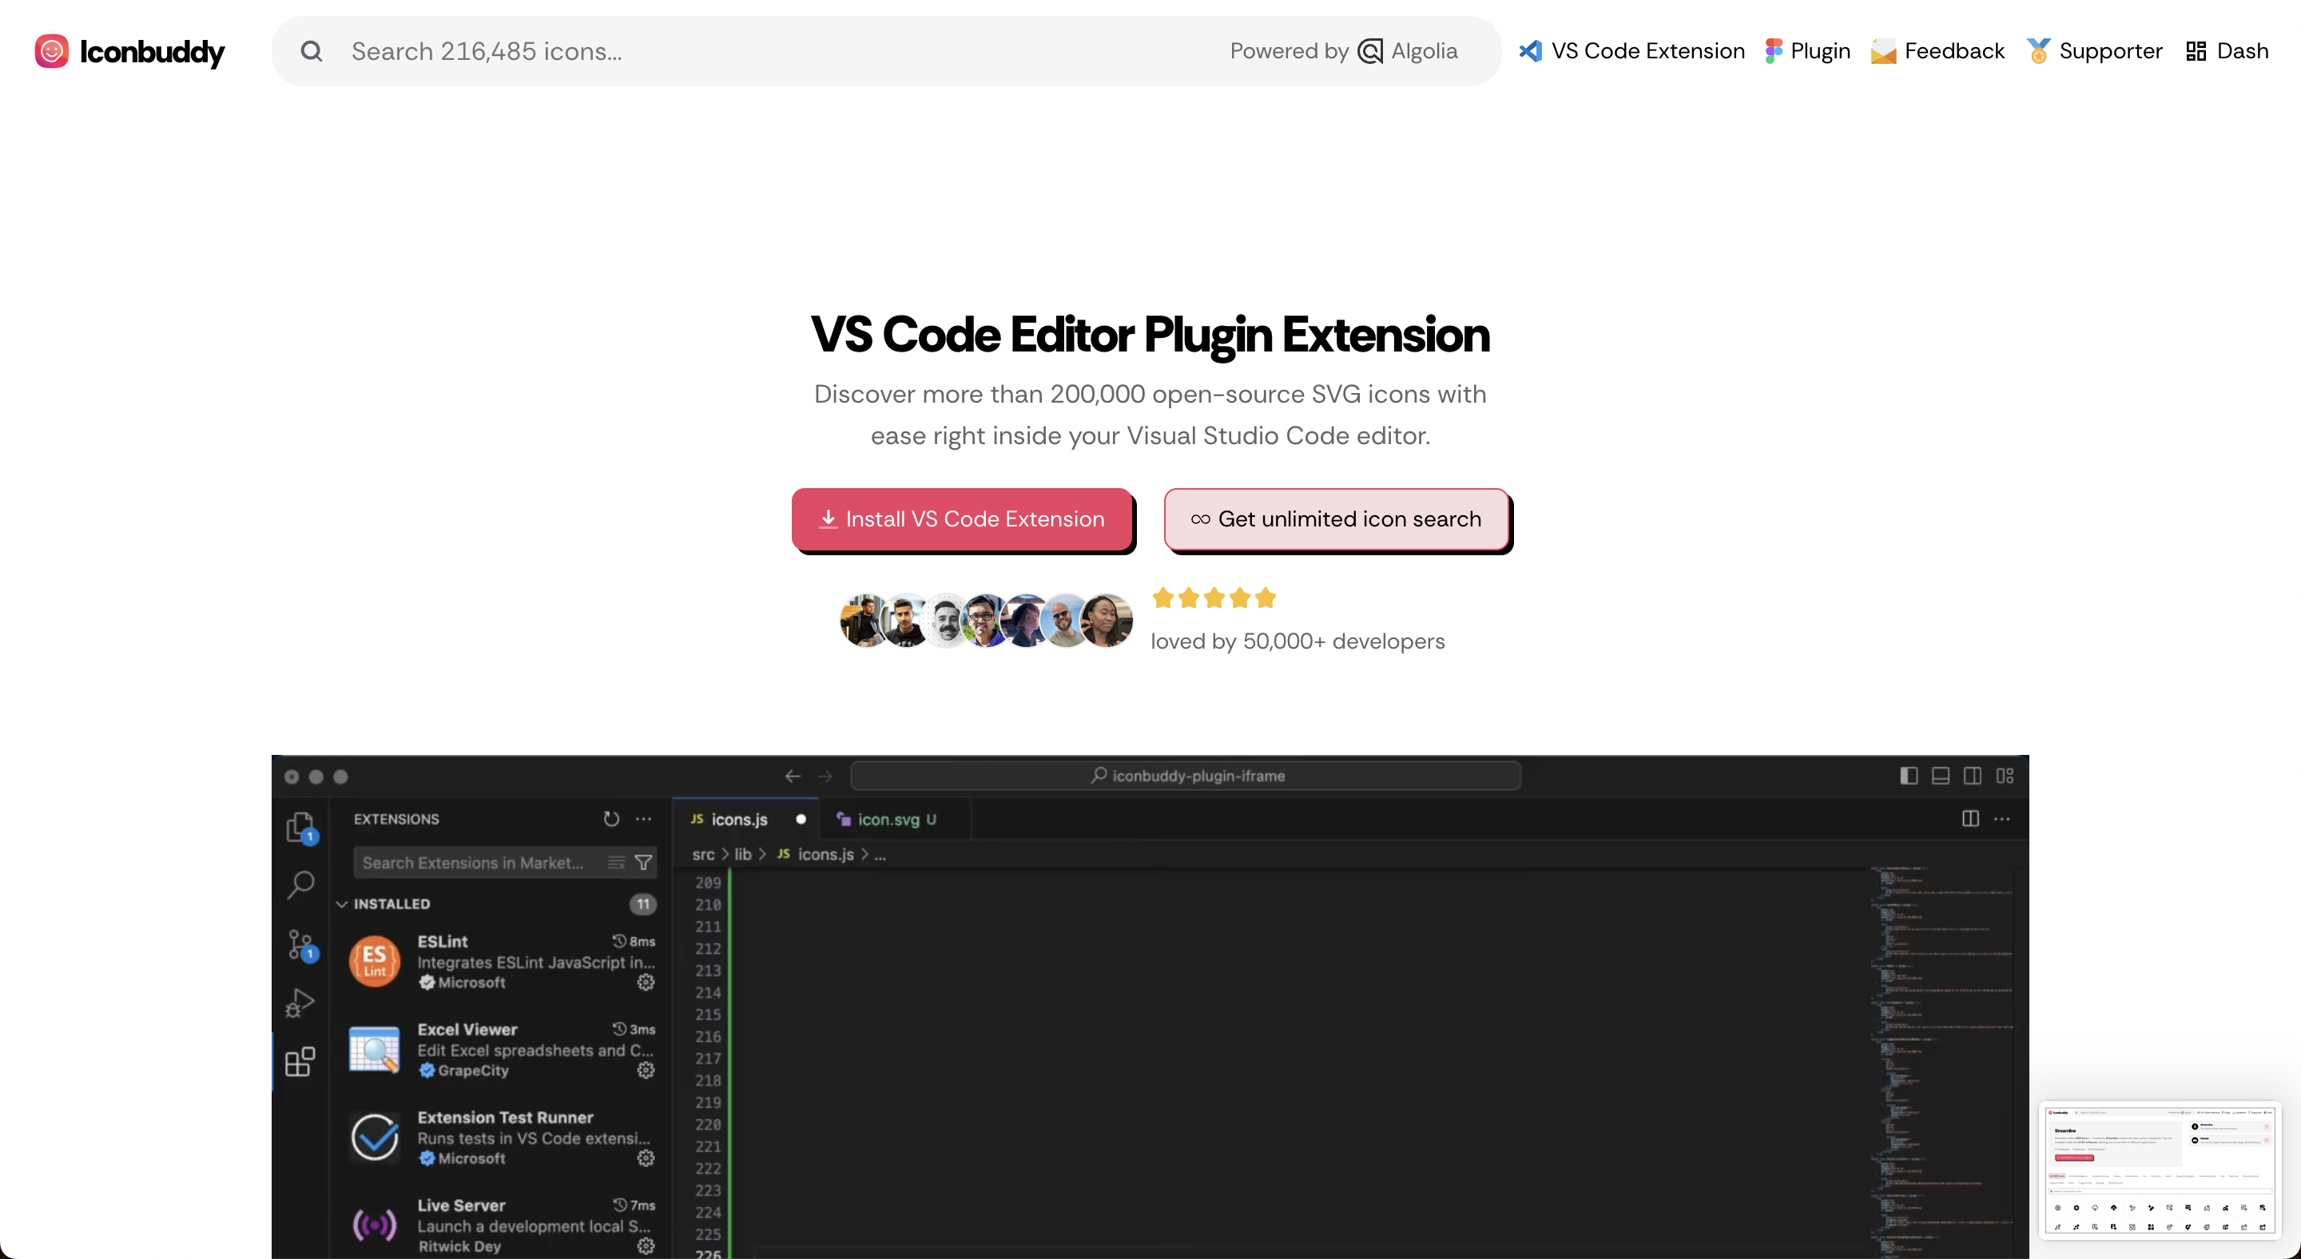The width and height of the screenshot is (2301, 1259).
Task: Click the Iconbuddy logo
Action: pos(129,51)
